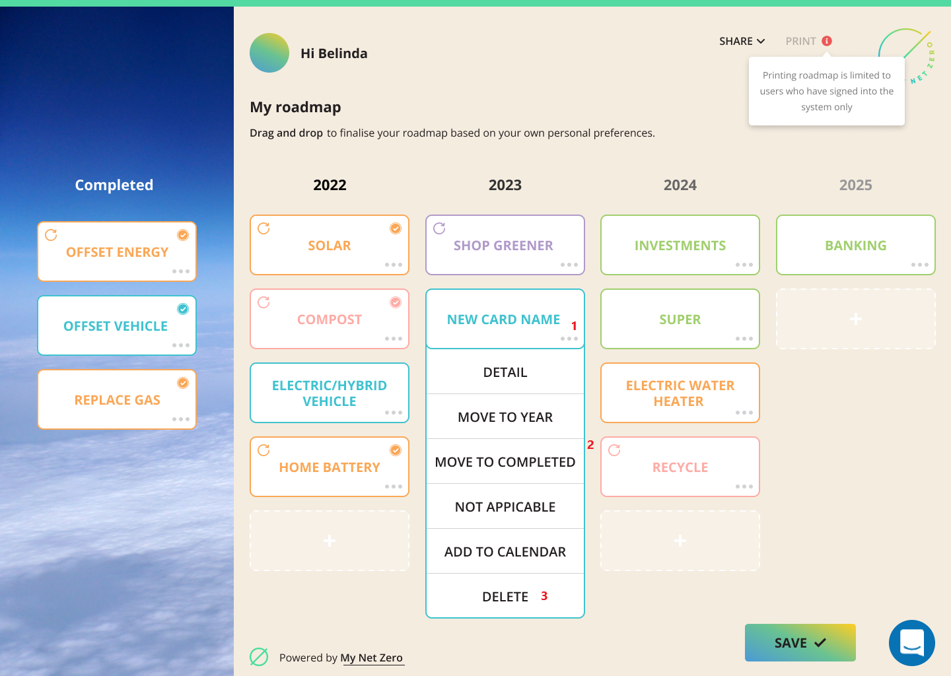Uncheck the Offset Vehicle completed checkmark

[183, 309]
